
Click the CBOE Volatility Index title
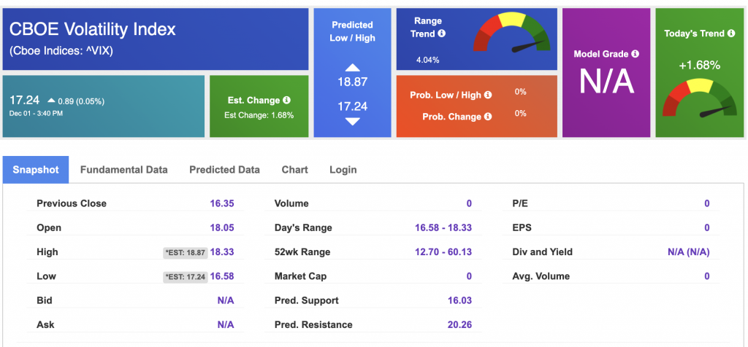tap(93, 30)
